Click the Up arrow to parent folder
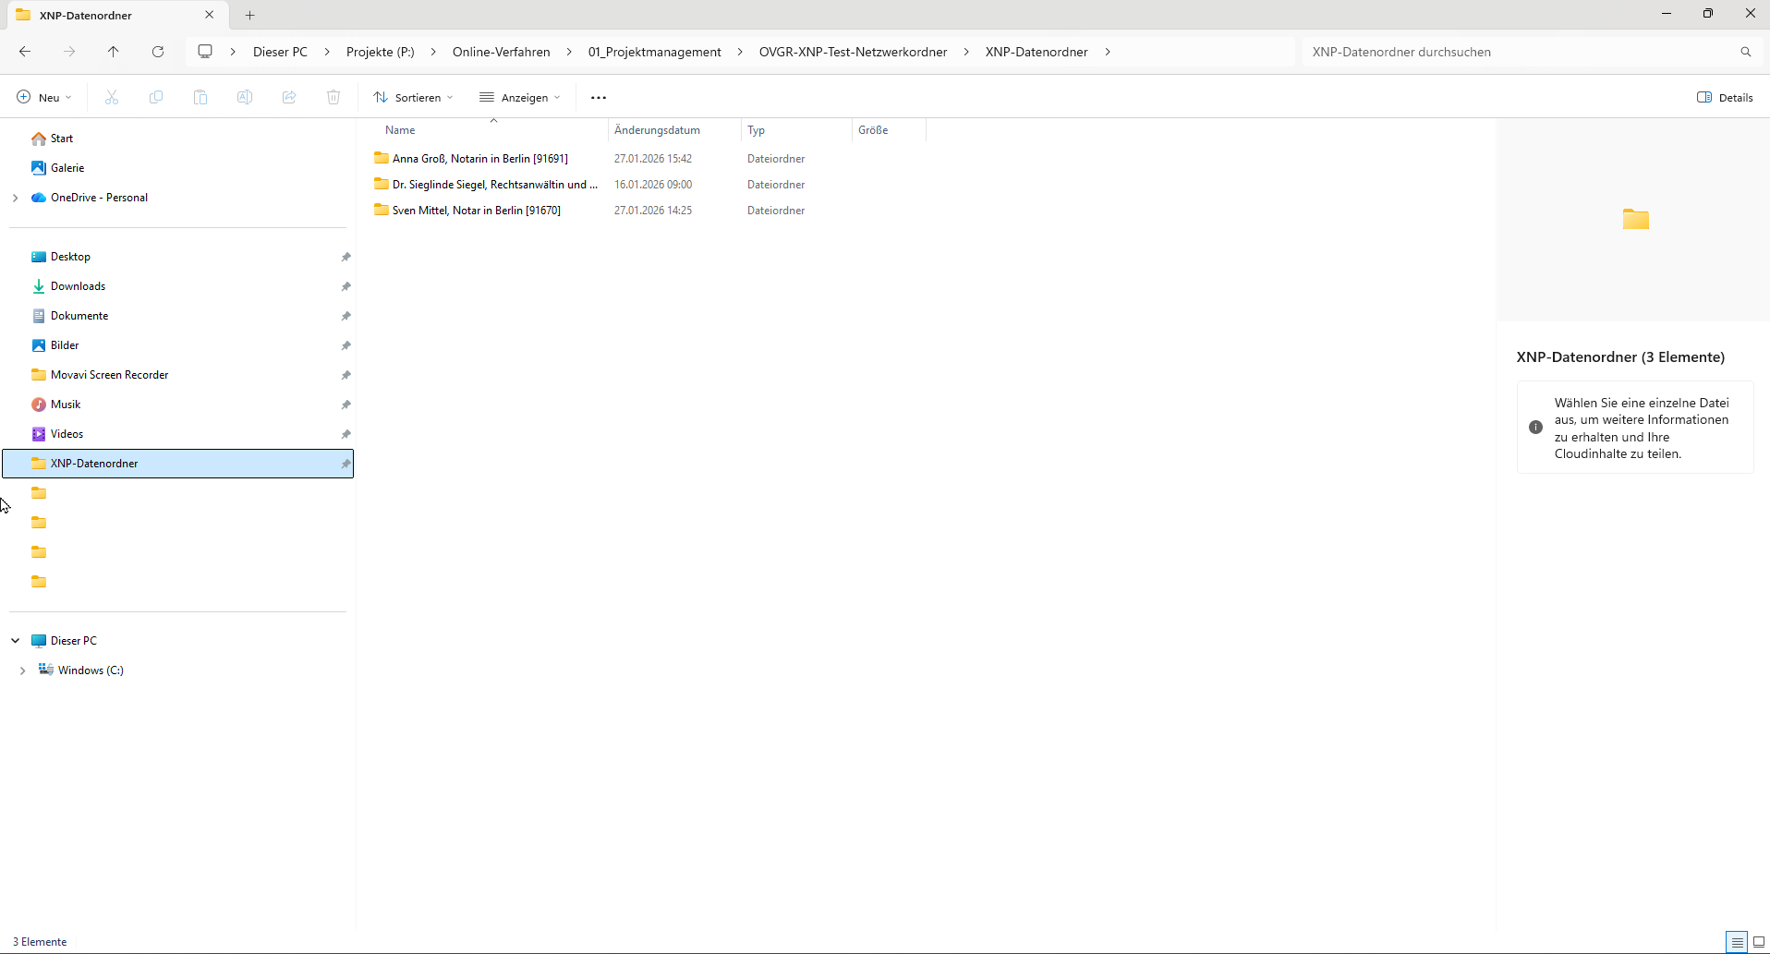The width and height of the screenshot is (1770, 954). 114,52
